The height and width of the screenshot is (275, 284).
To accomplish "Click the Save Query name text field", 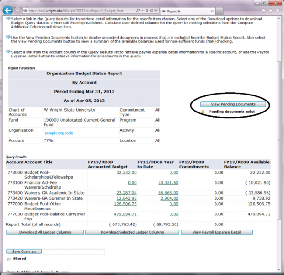I will [x=74, y=252].
